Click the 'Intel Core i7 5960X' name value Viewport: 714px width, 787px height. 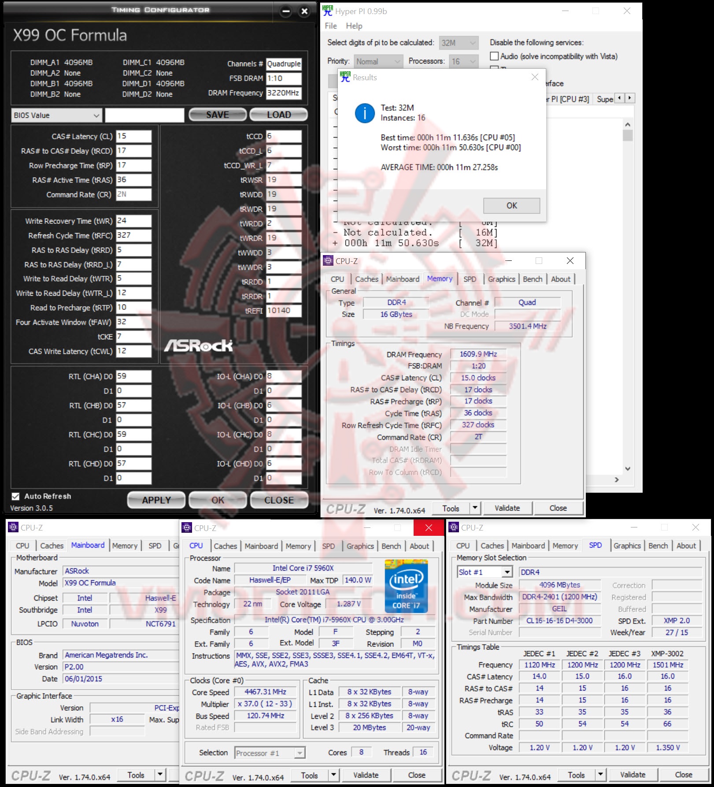pos(303,568)
